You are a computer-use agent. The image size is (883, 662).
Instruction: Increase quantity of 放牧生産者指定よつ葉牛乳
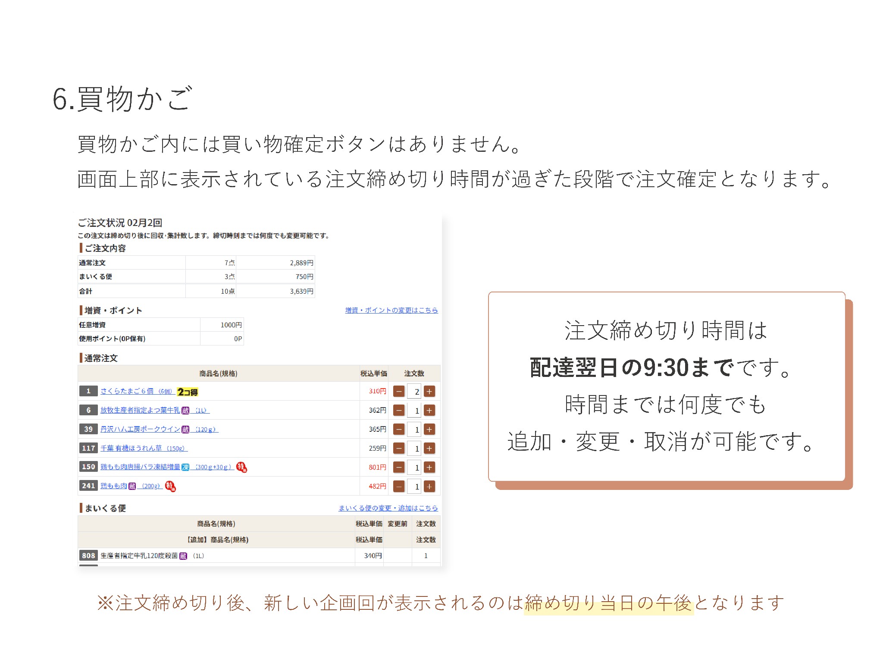click(x=429, y=411)
